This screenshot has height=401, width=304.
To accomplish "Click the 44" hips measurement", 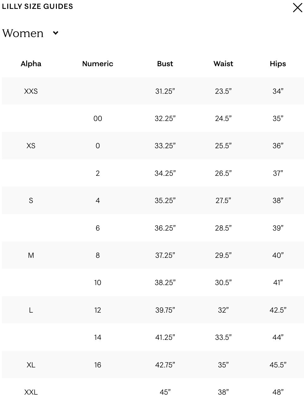I will [x=278, y=337].
